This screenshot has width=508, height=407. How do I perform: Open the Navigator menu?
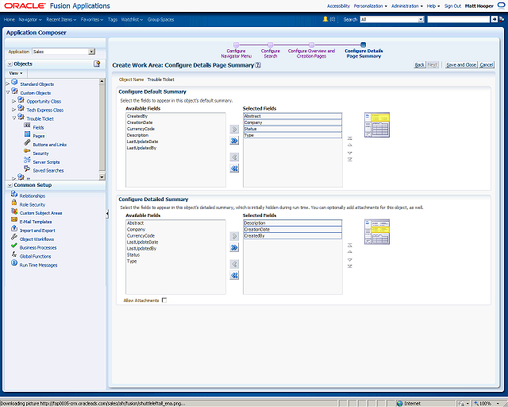pos(30,19)
